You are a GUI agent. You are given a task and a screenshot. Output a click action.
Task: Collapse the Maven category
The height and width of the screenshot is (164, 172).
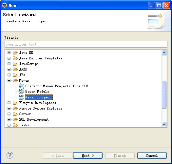pyautogui.click(x=9, y=80)
